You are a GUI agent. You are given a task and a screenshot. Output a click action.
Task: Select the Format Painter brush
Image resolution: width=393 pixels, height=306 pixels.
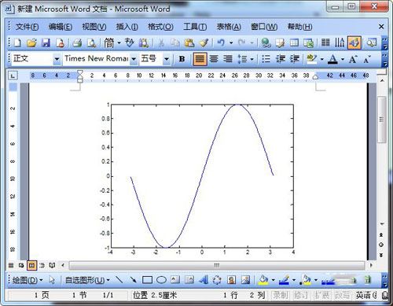pos(204,42)
